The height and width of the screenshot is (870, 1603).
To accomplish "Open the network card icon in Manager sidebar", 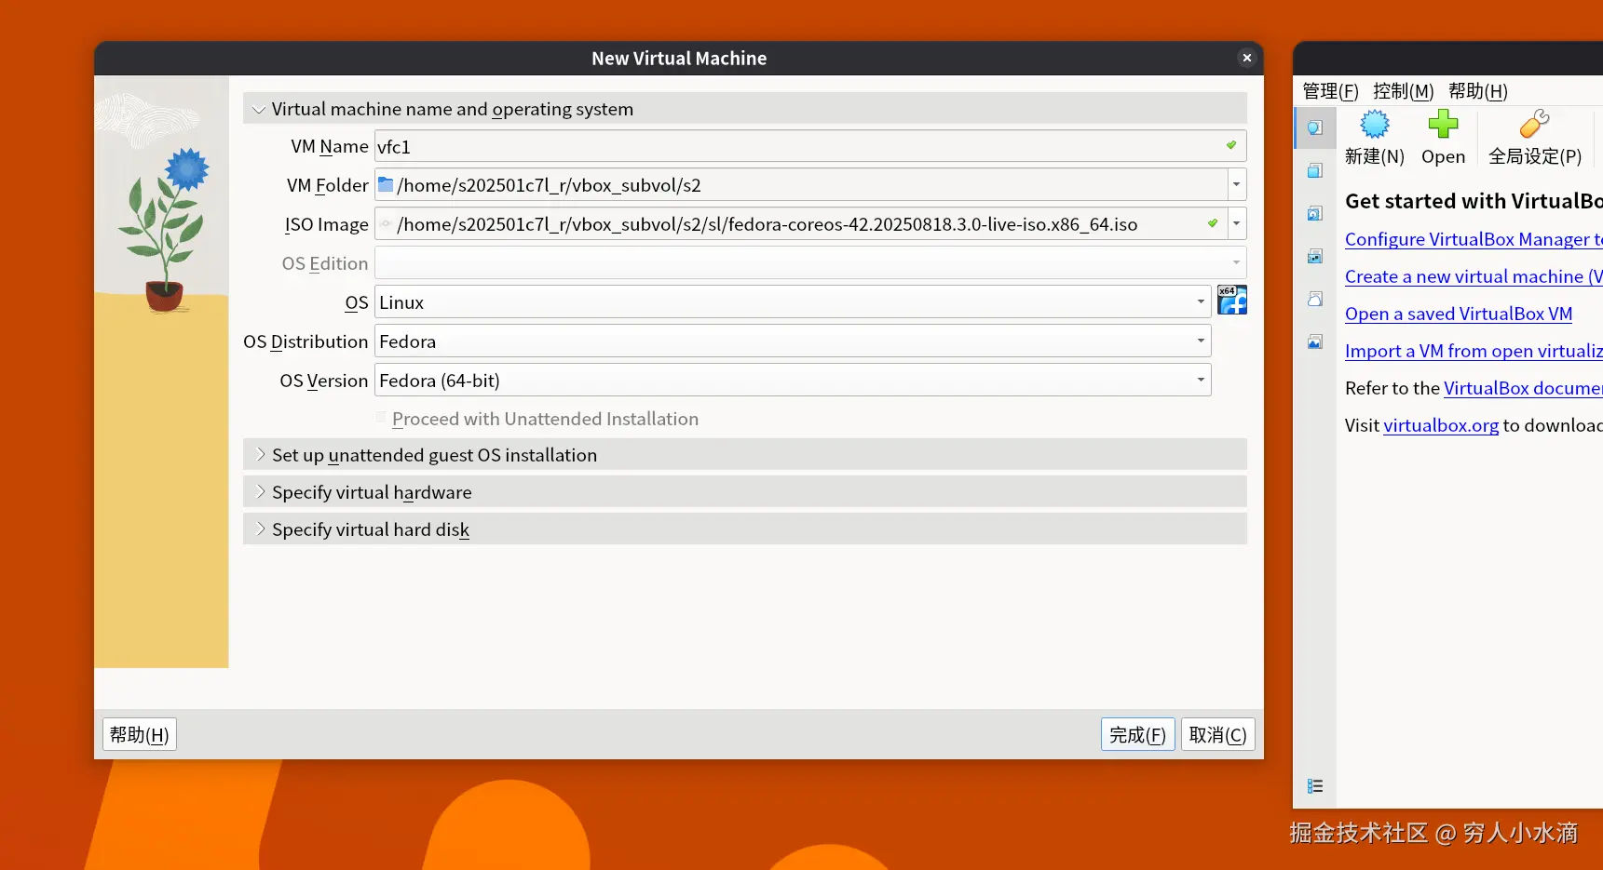I will coord(1315,256).
